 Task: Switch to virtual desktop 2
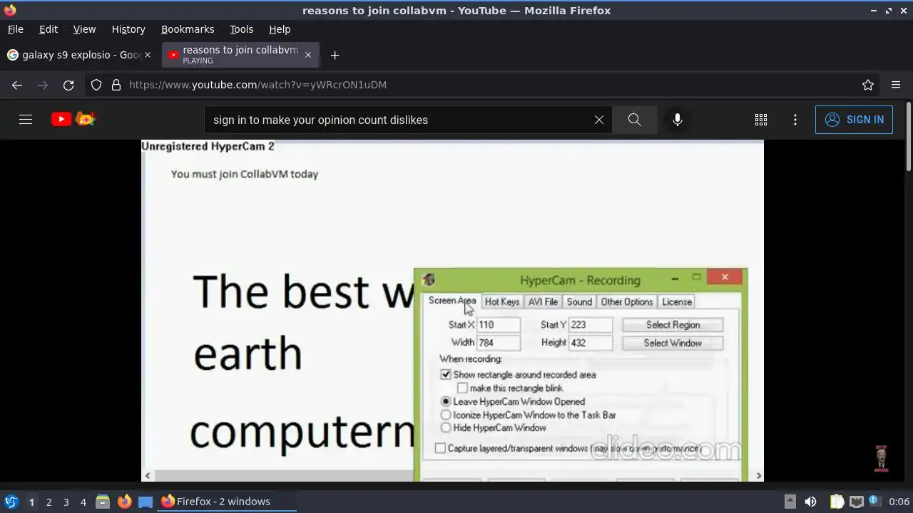(x=49, y=502)
